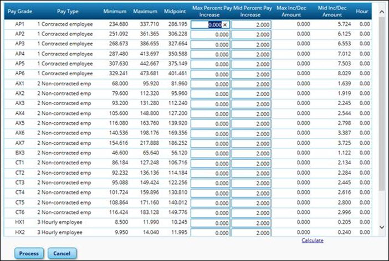Focus AX1 Mid Percent Pay Increase field
The image size is (389, 261).
(x=252, y=84)
